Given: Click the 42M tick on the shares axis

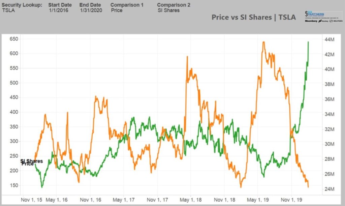Looking at the screenshot, I should [x=330, y=55].
